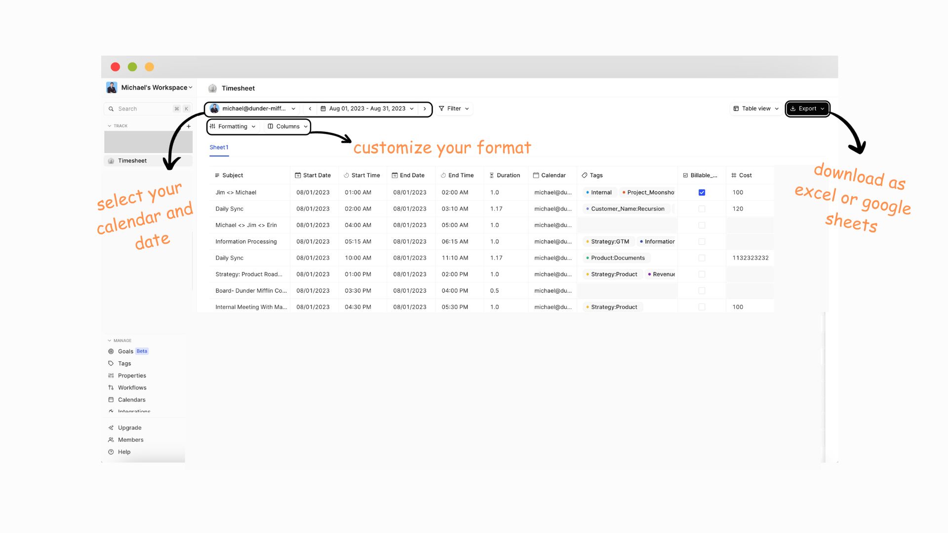Switch to the Sheet1 tab
Screen dimensions: 948x533
click(219, 148)
